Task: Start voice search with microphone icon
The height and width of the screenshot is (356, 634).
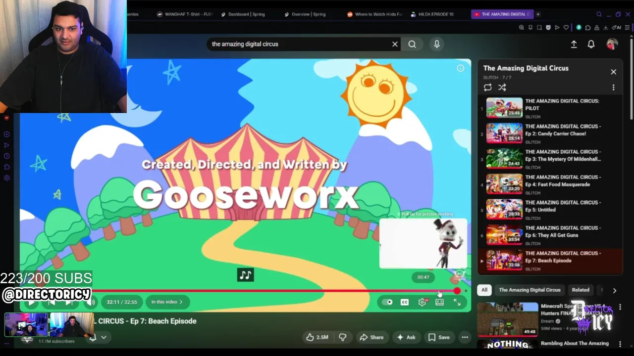Action: click(x=436, y=44)
